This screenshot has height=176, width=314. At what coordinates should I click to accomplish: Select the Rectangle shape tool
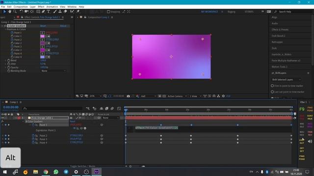[38, 12]
